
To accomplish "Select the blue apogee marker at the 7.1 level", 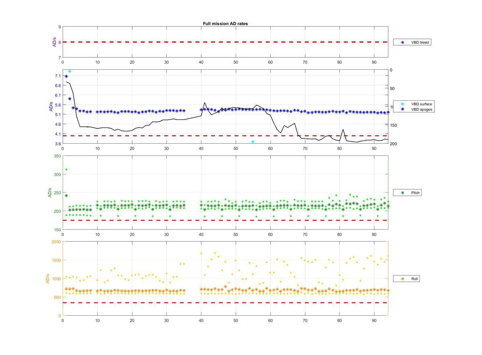I will tap(66, 76).
